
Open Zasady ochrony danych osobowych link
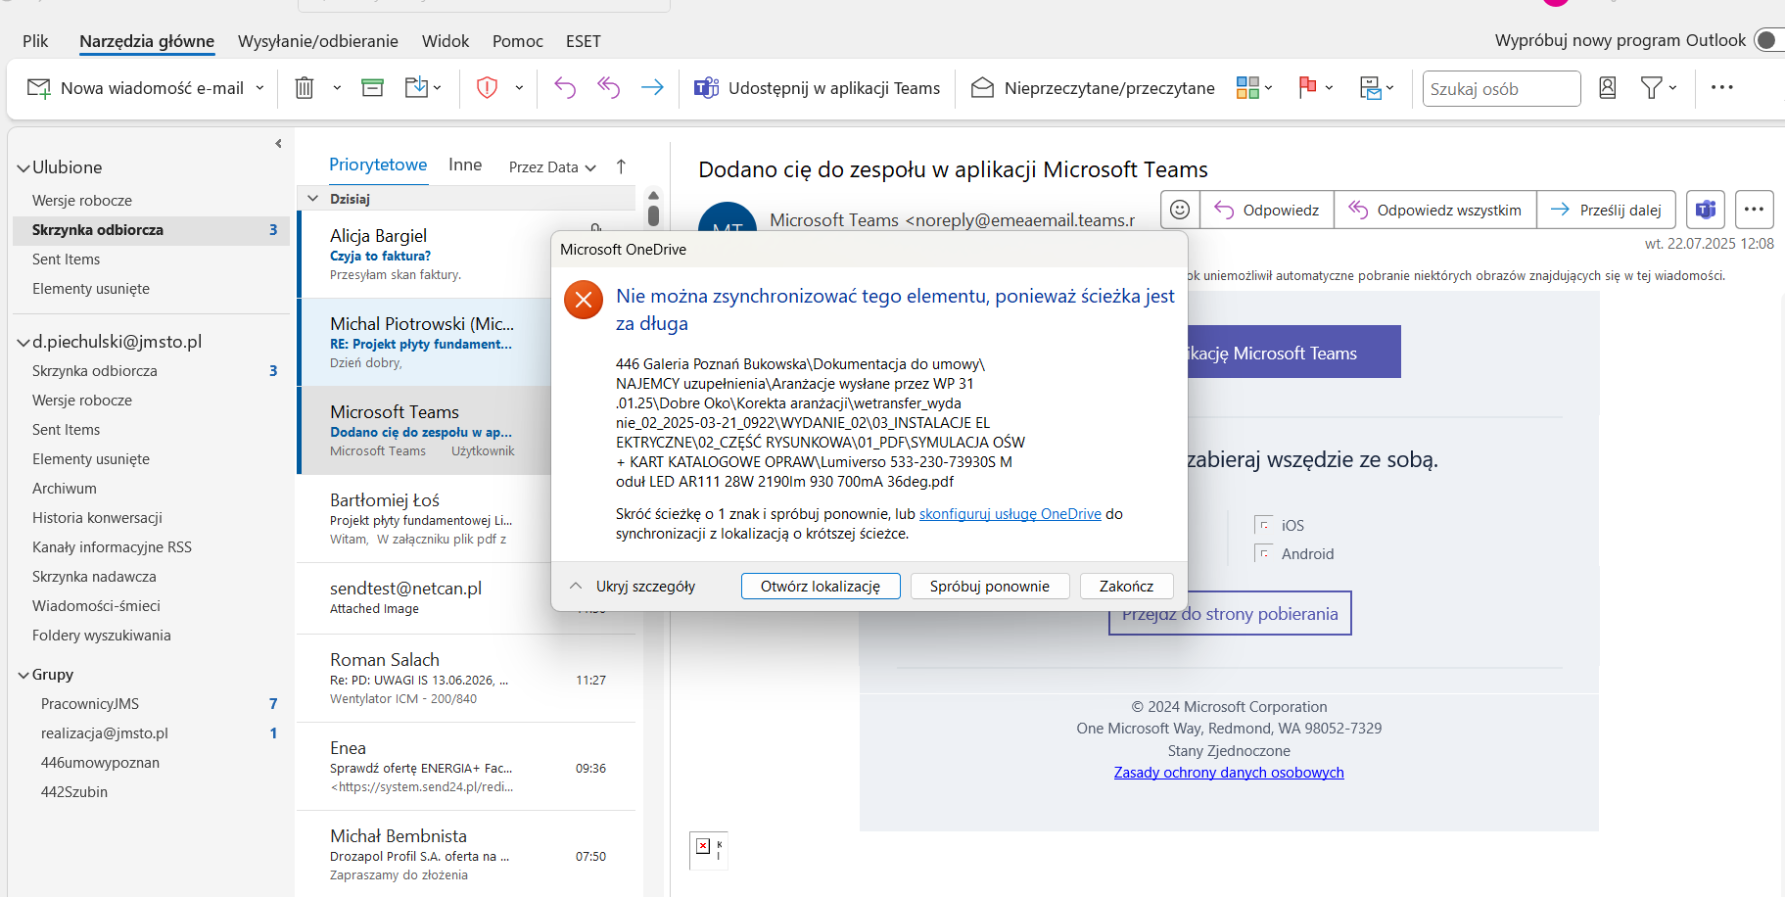pos(1229,773)
